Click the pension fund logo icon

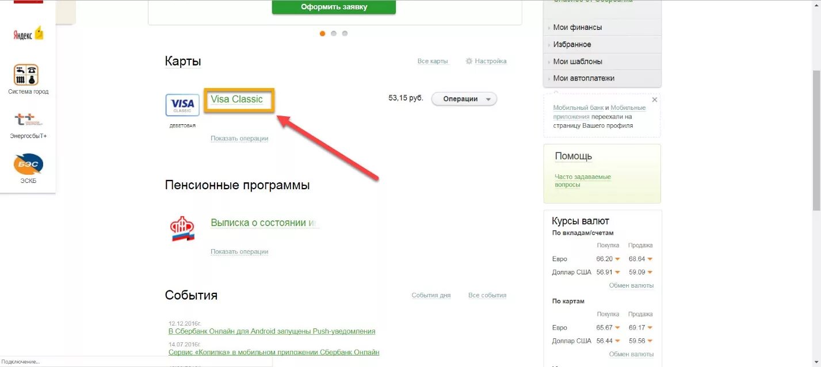[x=182, y=228]
